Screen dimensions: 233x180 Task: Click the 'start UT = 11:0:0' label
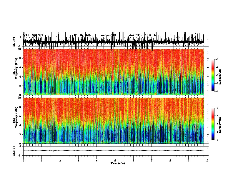pyautogui.click(x=142, y=35)
